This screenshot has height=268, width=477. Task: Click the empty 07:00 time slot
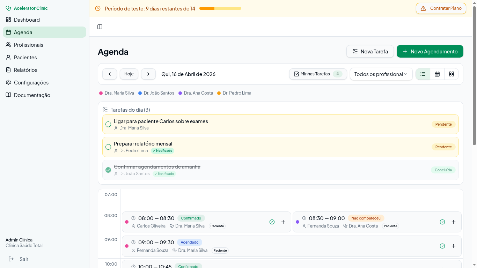click(291, 200)
